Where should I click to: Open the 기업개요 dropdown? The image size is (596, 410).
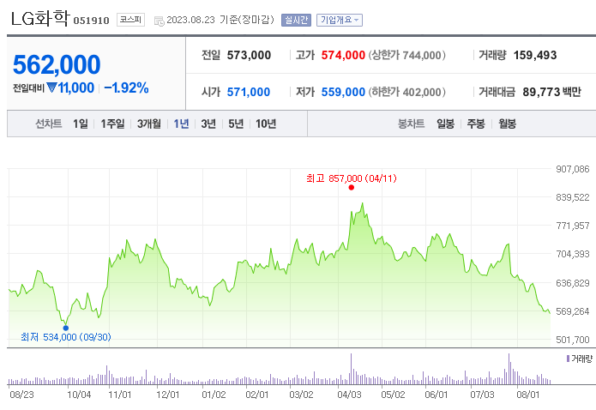340,21
